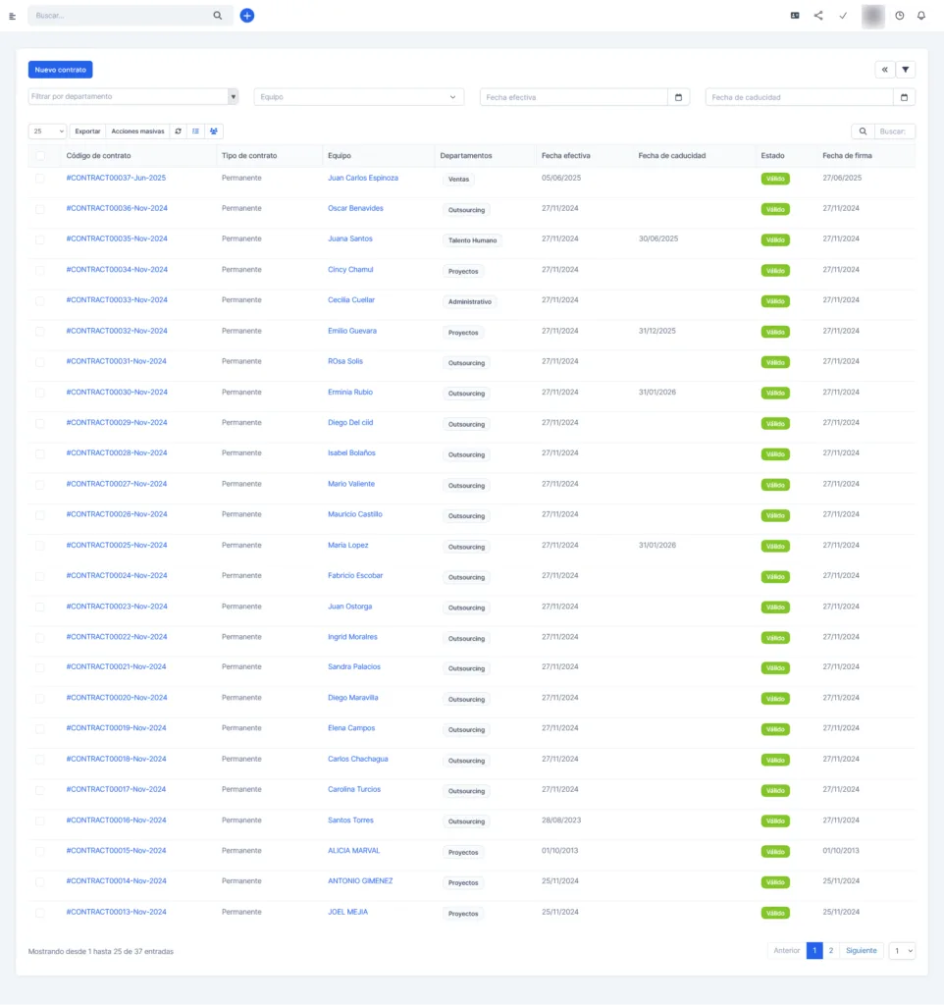Open the 25 entries per page selector
The height and width of the screenshot is (1005, 944).
pos(47,132)
